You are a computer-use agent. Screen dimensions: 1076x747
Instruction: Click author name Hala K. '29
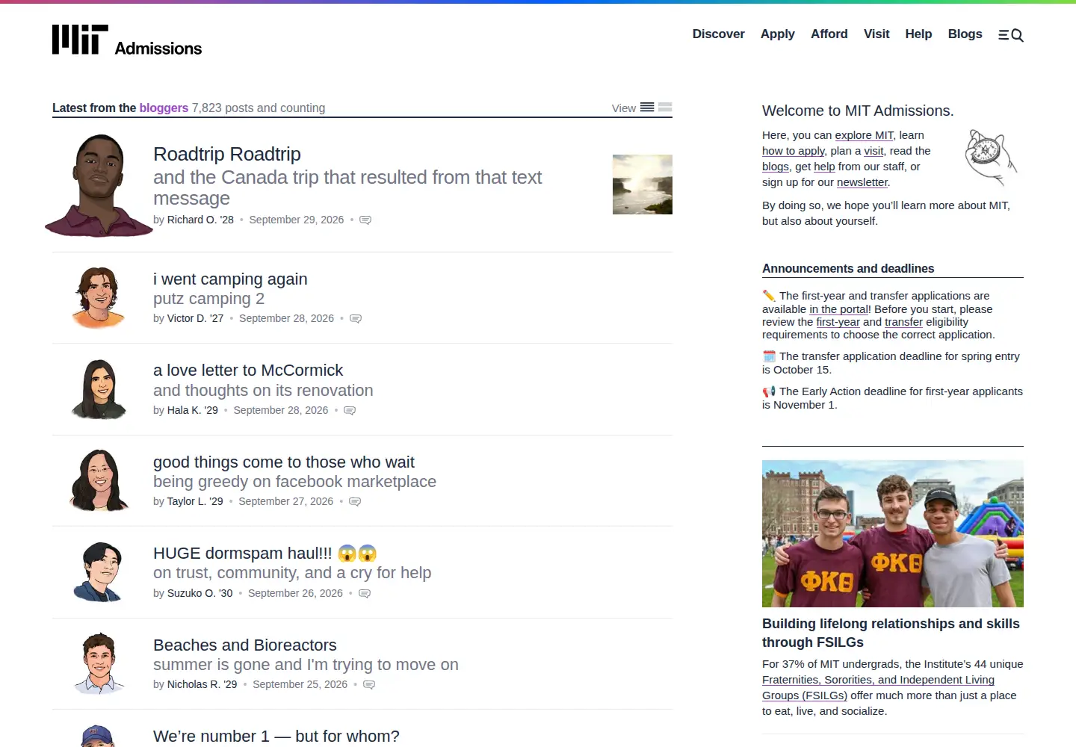(x=193, y=411)
